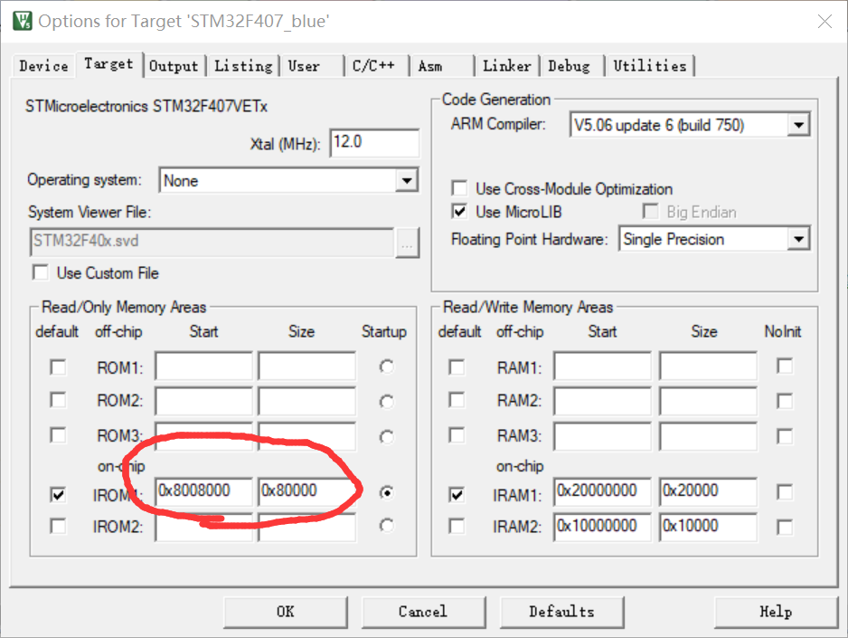Click the RAM1 Size field
848x638 pixels.
click(708, 367)
